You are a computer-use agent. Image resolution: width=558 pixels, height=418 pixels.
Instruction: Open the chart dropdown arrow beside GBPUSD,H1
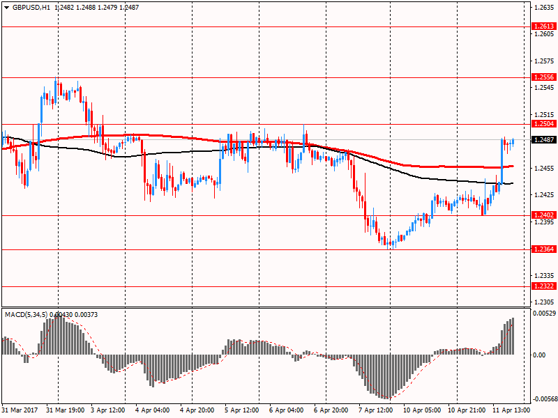pyautogui.click(x=6, y=8)
